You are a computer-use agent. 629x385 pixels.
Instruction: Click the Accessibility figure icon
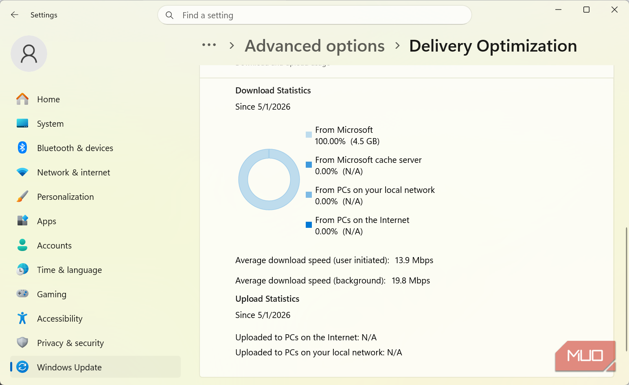click(22, 318)
